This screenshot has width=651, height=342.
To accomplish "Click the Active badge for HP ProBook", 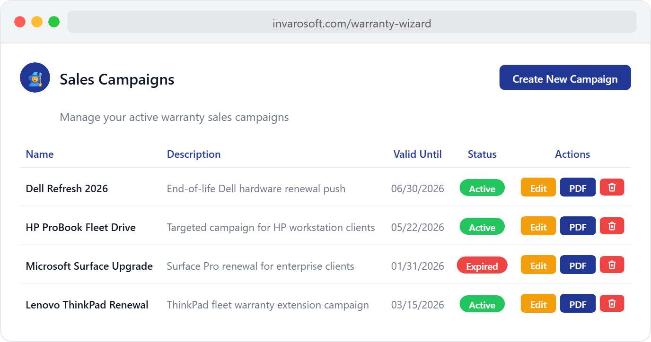I will pyautogui.click(x=482, y=227).
